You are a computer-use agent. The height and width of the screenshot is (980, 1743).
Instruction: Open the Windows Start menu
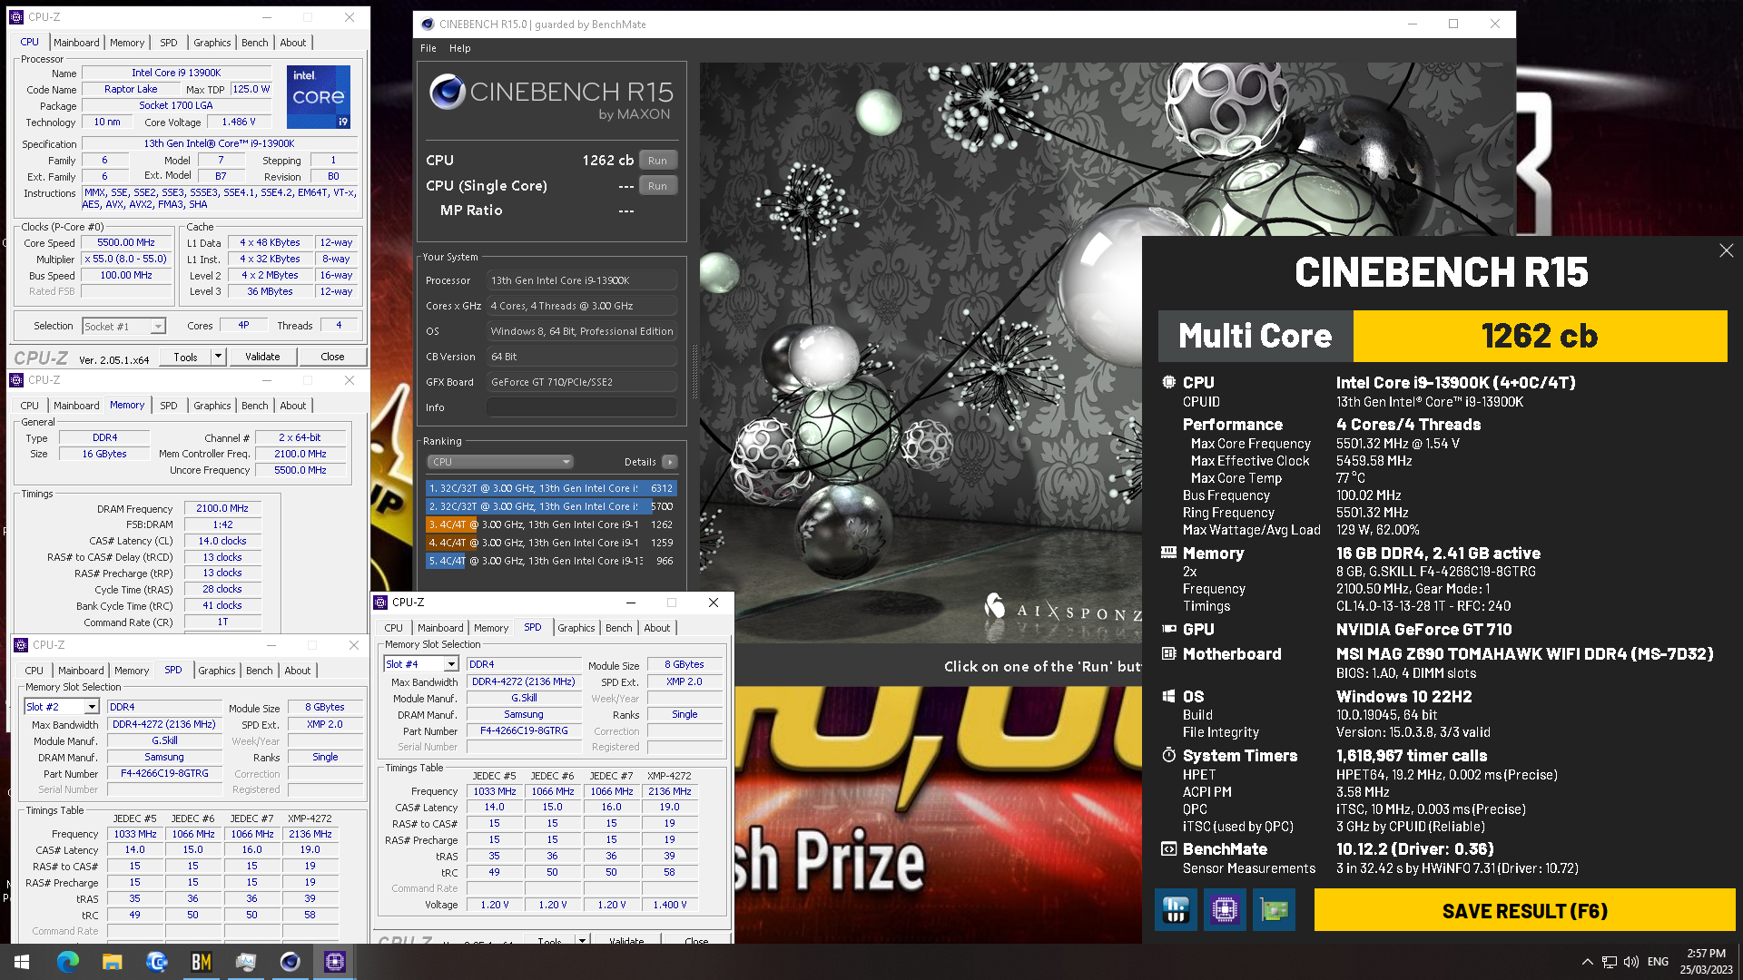[22, 962]
